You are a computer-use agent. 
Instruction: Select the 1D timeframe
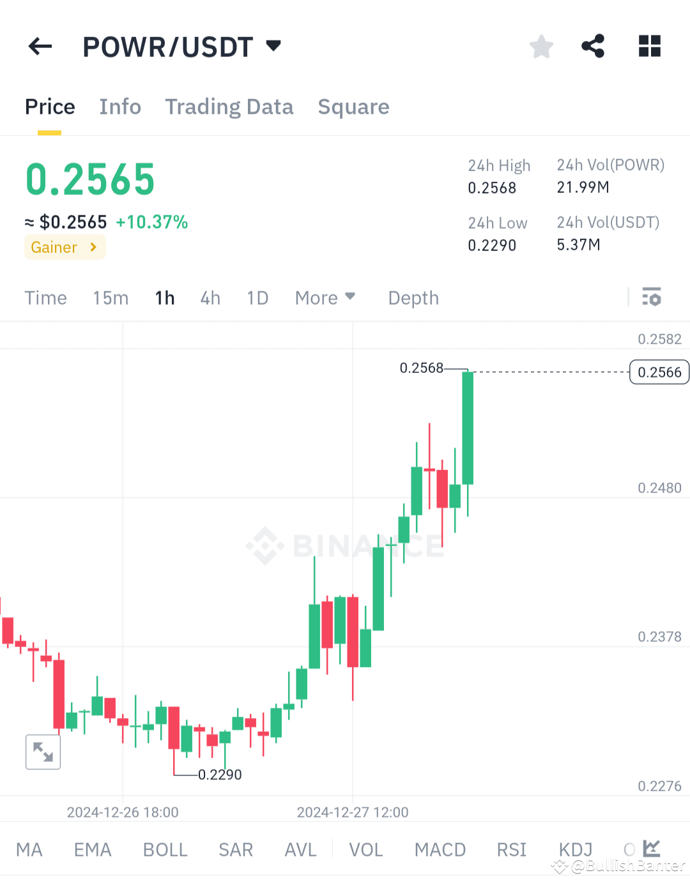pyautogui.click(x=257, y=298)
